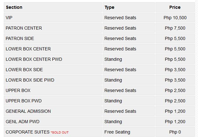
Task: Click the CORPORATE SUITES section name
Action: 27,132
